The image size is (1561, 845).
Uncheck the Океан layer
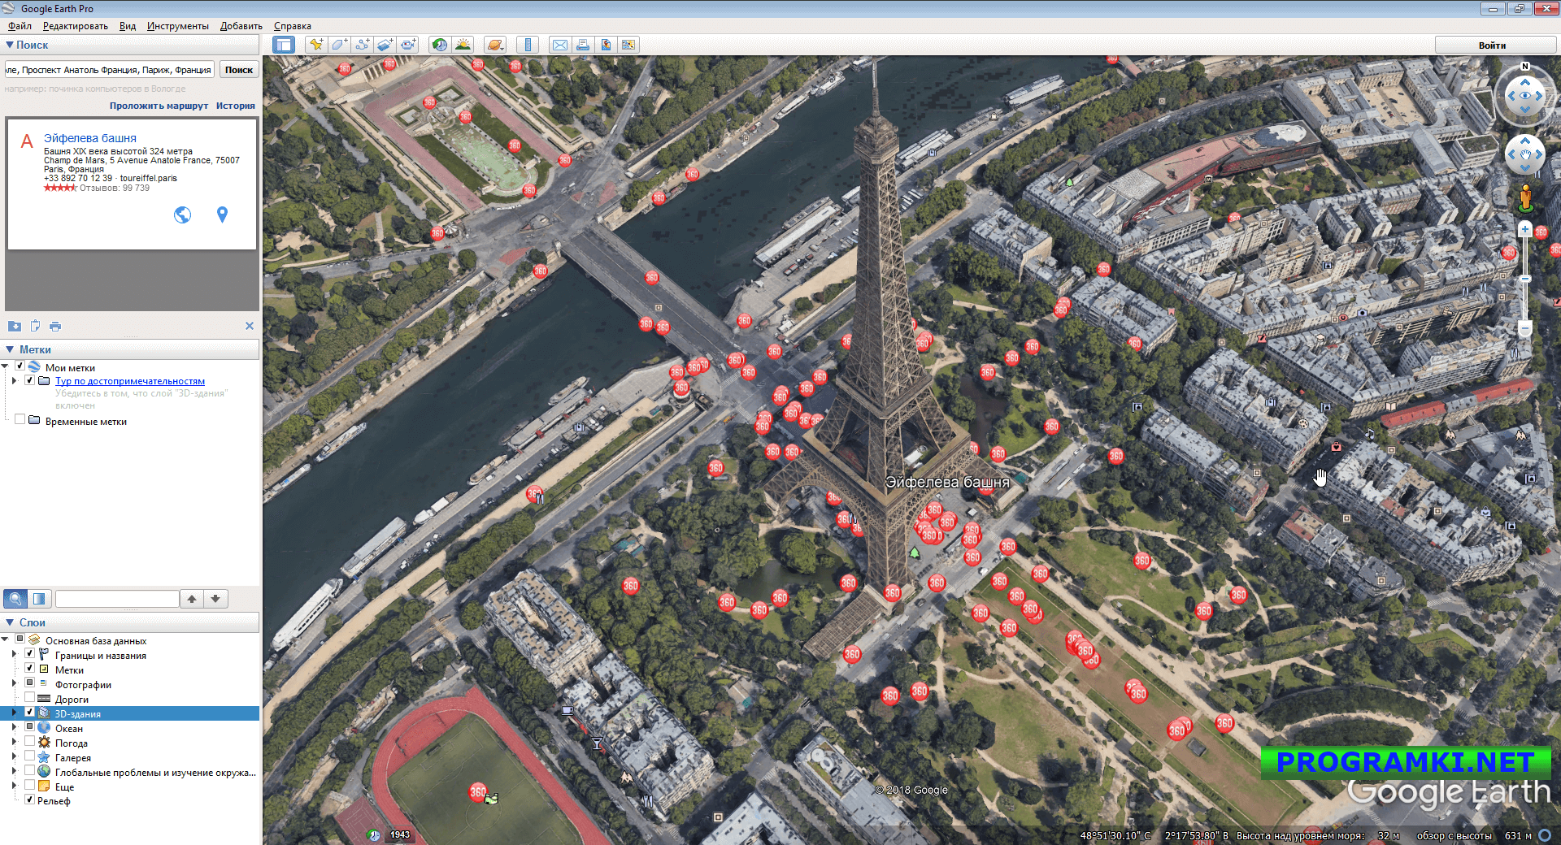pos(29,728)
